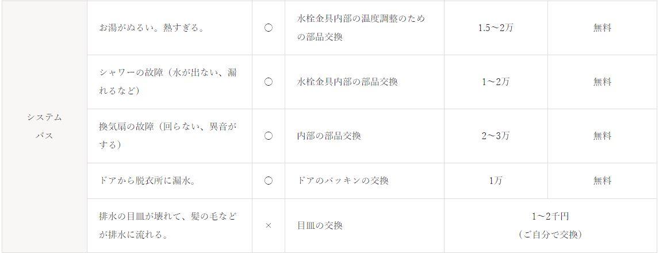Click the circle mark in the lukewarm water row

click(268, 28)
